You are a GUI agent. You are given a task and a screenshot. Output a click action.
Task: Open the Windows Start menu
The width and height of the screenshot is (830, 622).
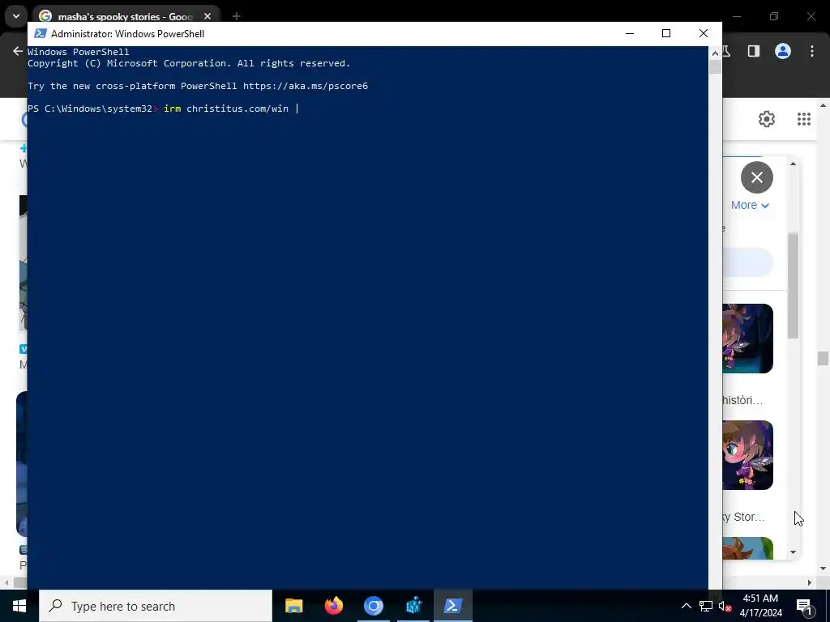pos(19,606)
